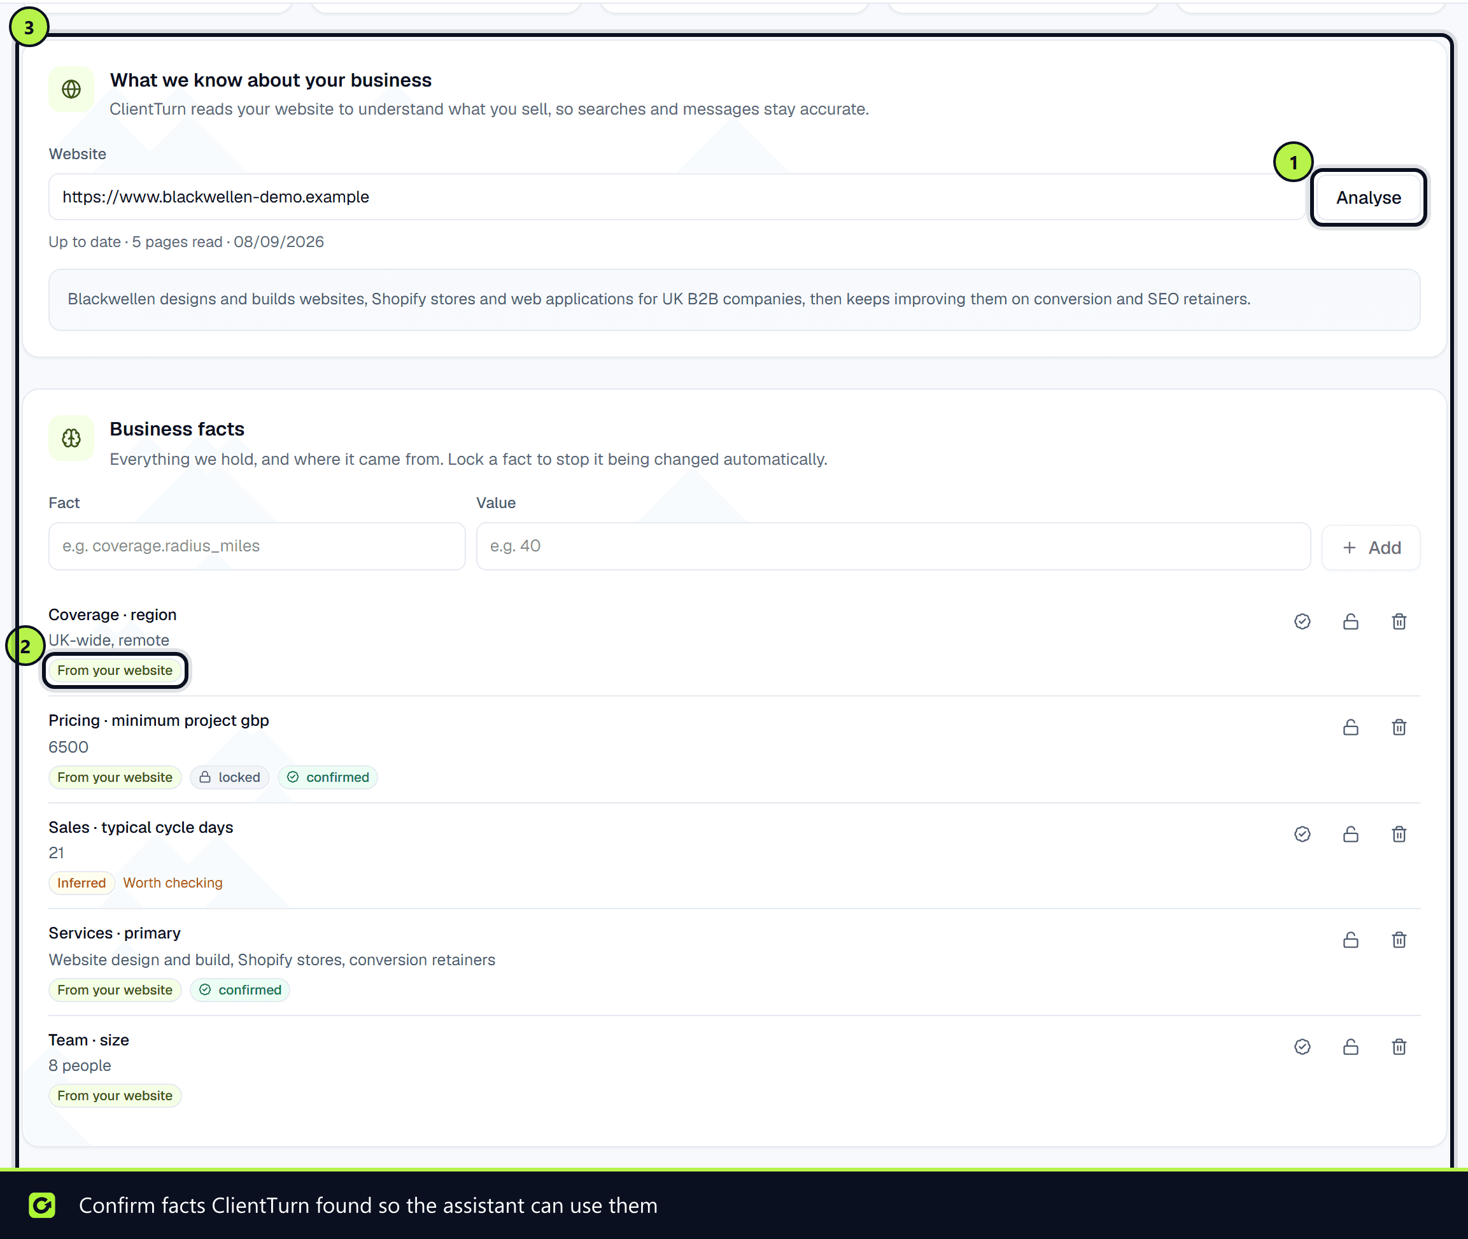This screenshot has width=1468, height=1239.
Task: Lock the Services primary fact
Action: (x=1351, y=940)
